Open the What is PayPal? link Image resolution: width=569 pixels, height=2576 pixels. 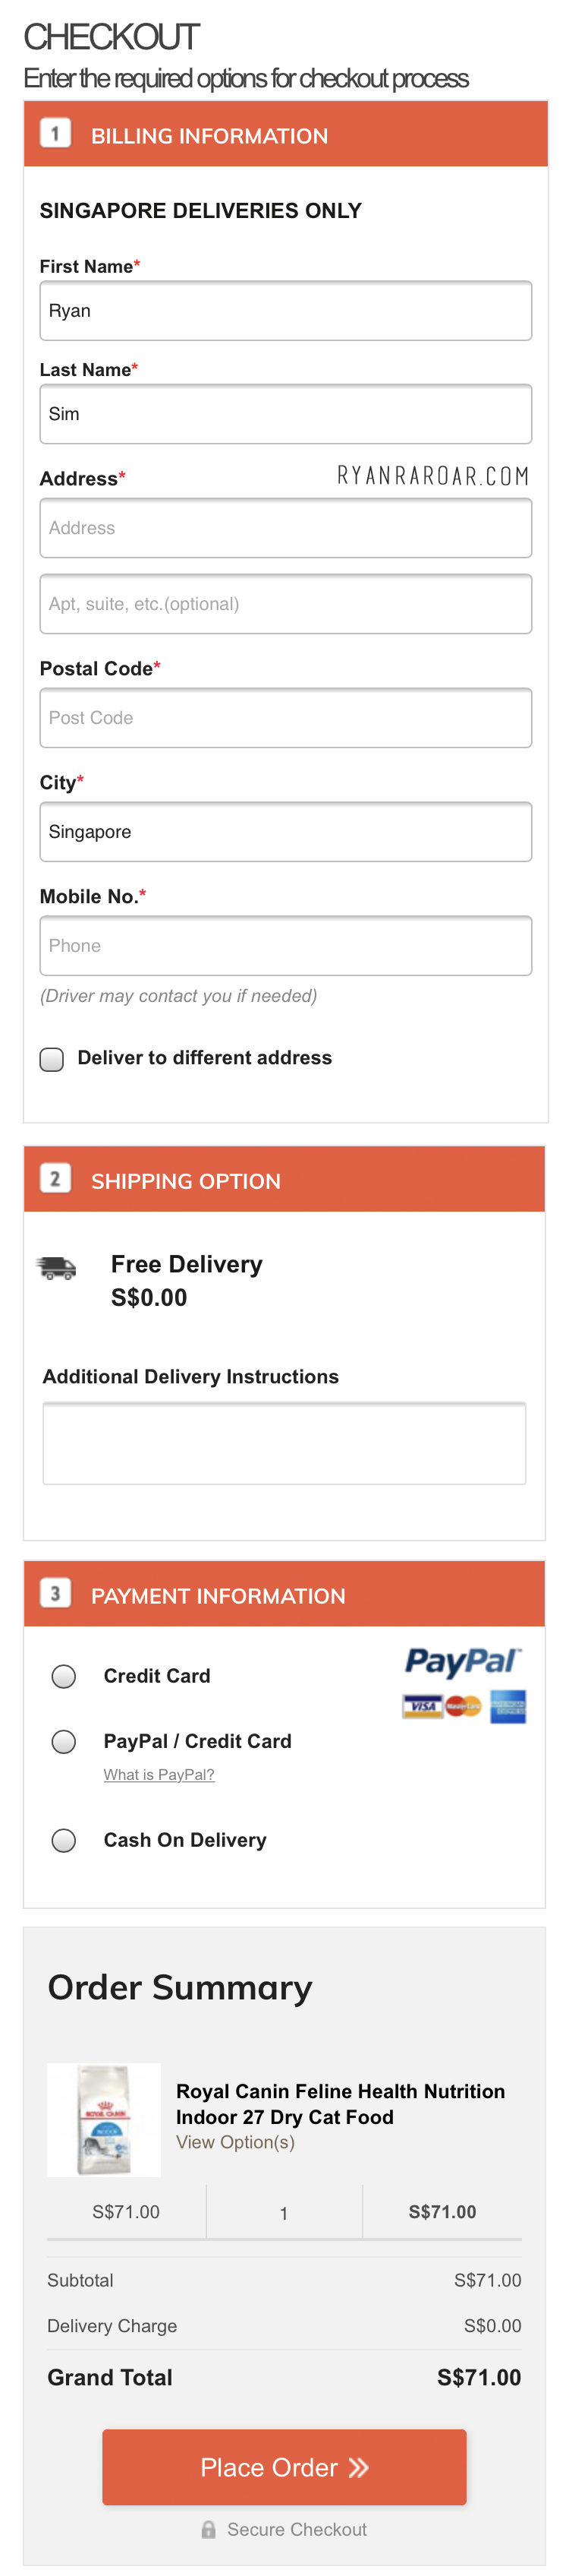coord(159,1774)
